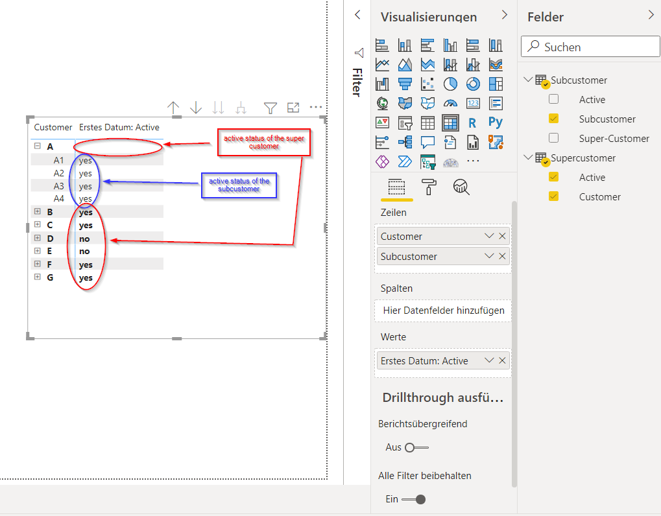Select the card 123 visual

(473, 103)
